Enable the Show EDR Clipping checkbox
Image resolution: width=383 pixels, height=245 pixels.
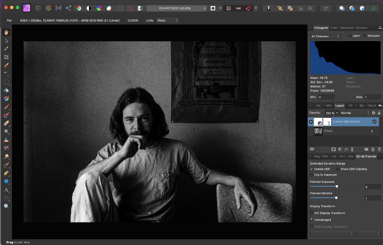click(x=338, y=169)
